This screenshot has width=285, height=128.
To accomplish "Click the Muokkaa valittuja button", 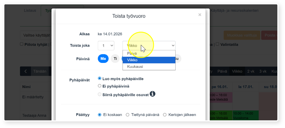I will [242, 35].
